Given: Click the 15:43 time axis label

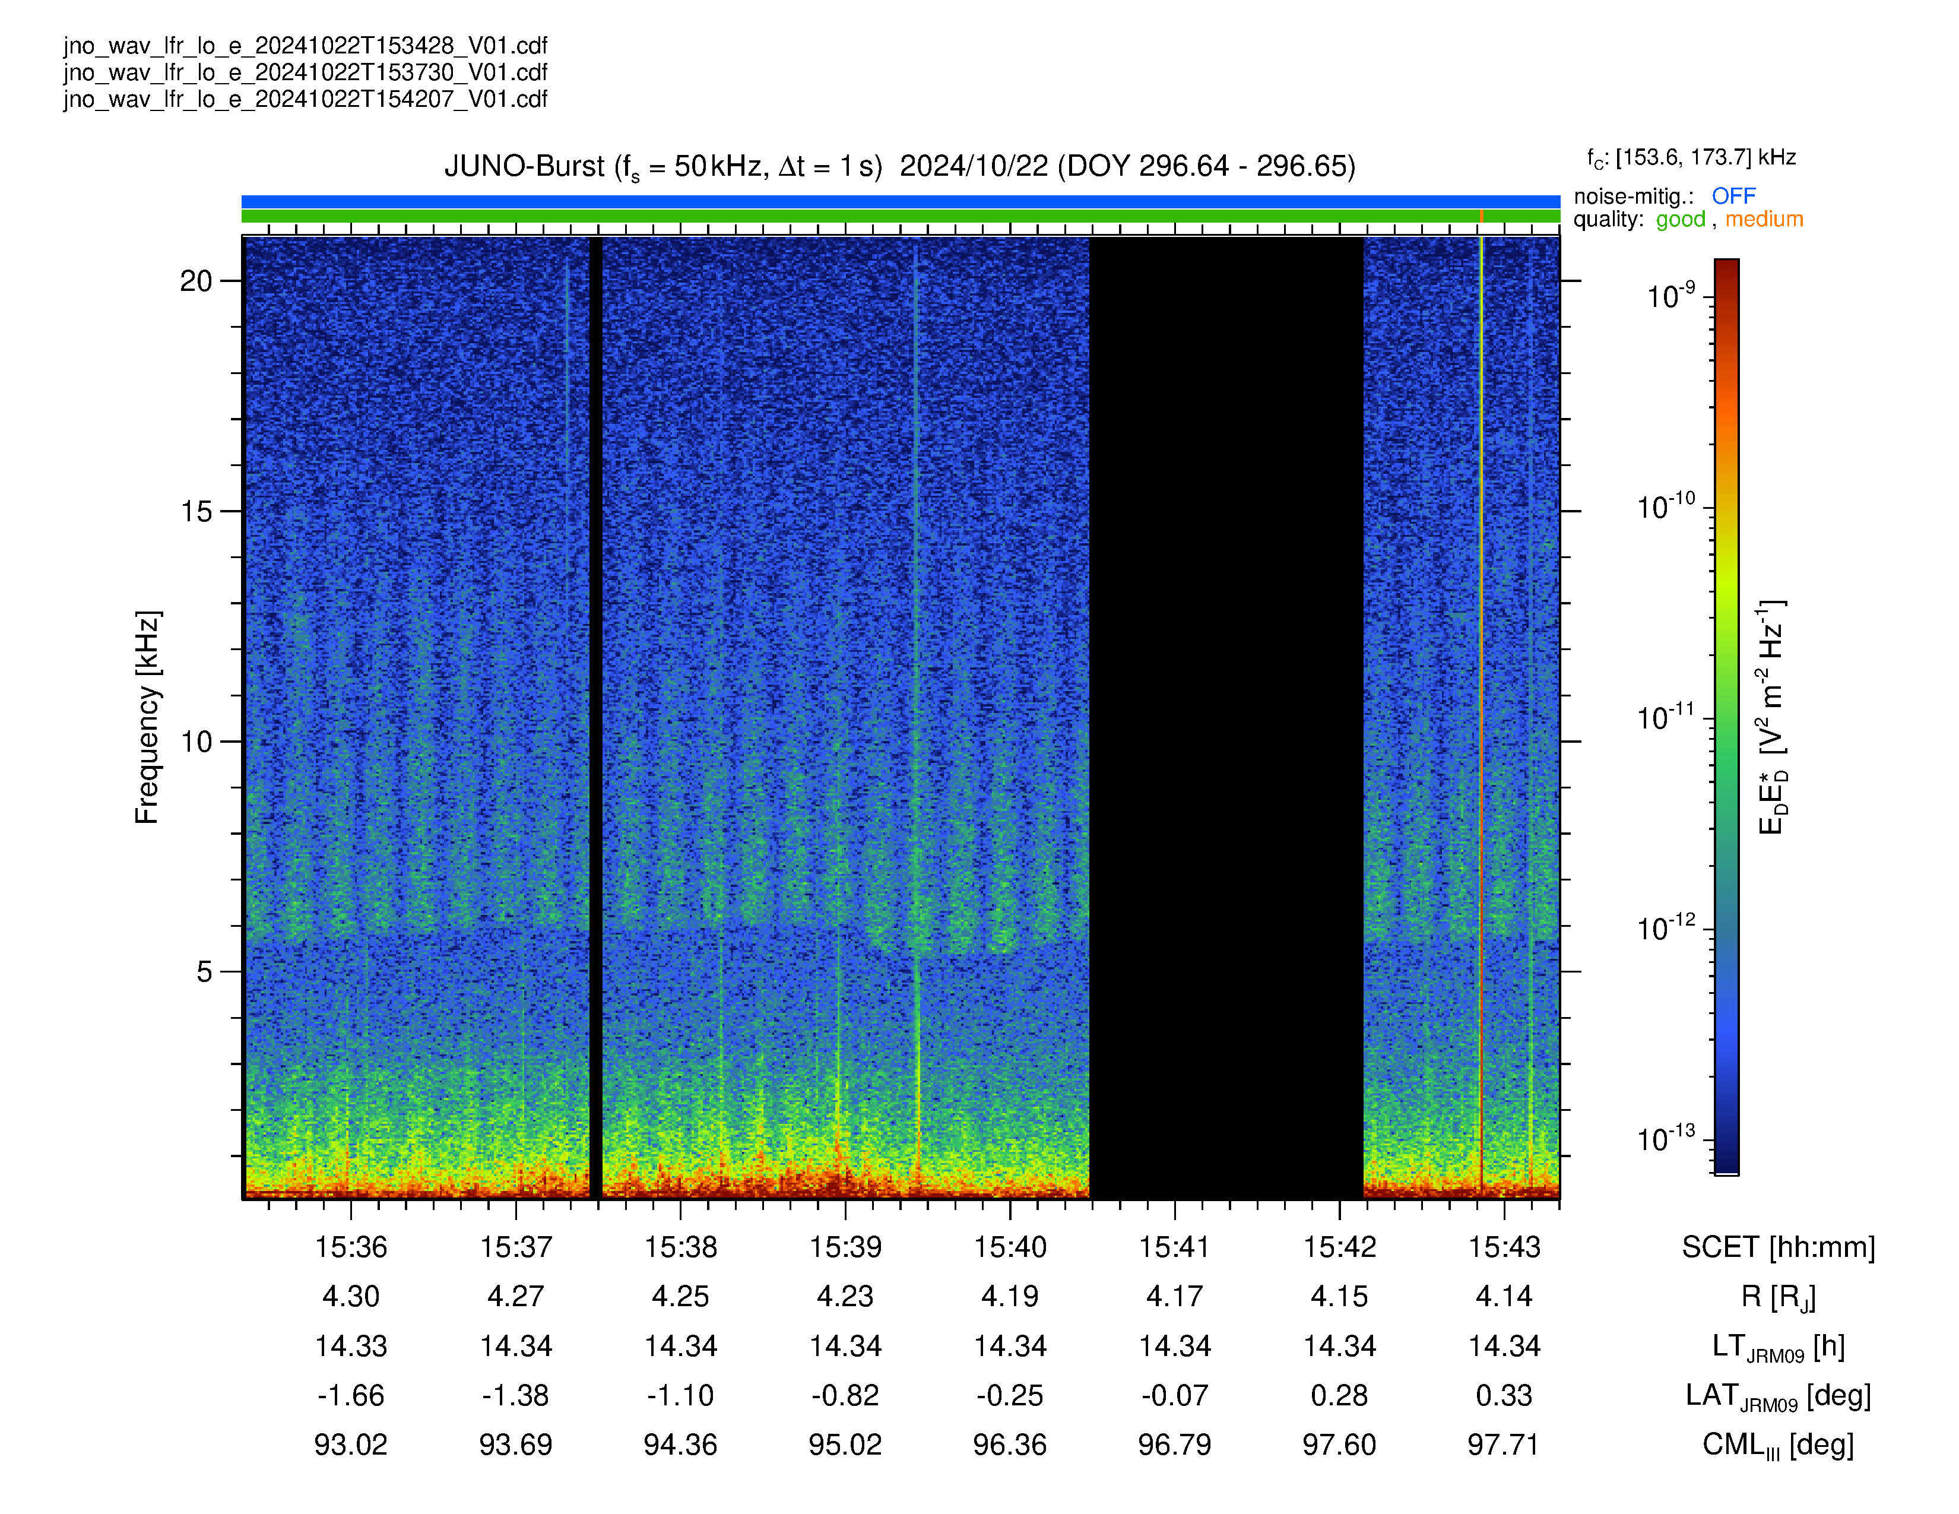Looking at the screenshot, I should (1504, 1247).
